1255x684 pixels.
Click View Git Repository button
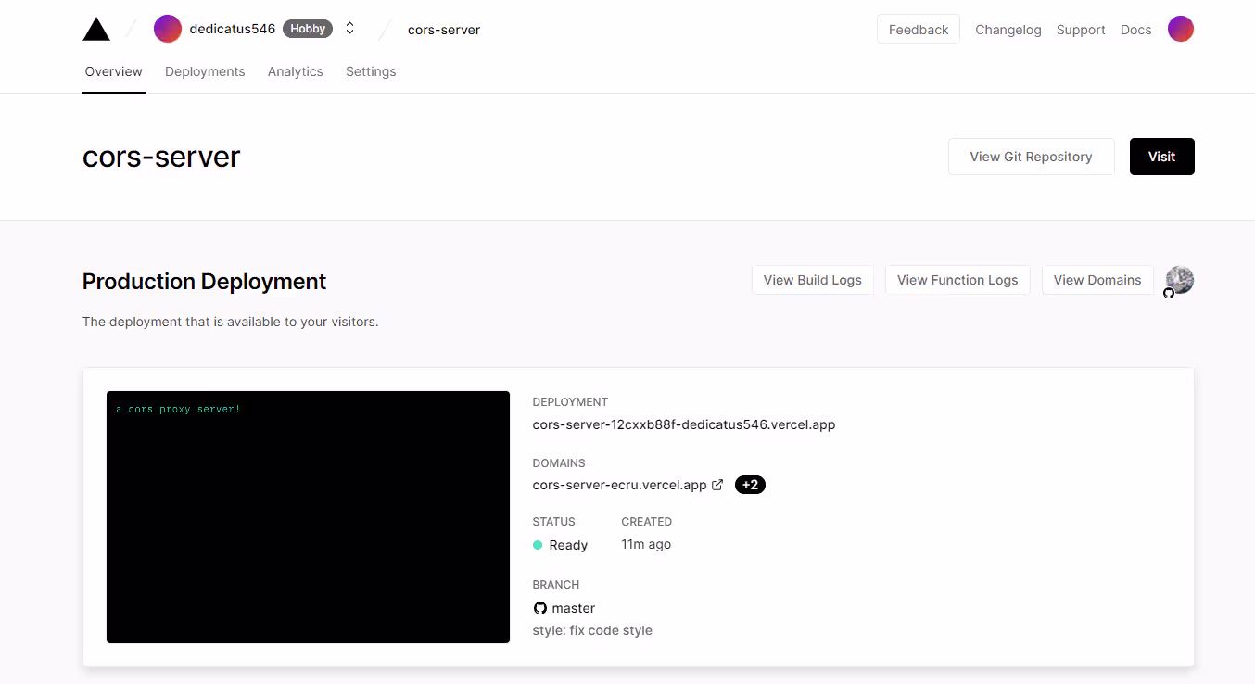tap(1031, 157)
